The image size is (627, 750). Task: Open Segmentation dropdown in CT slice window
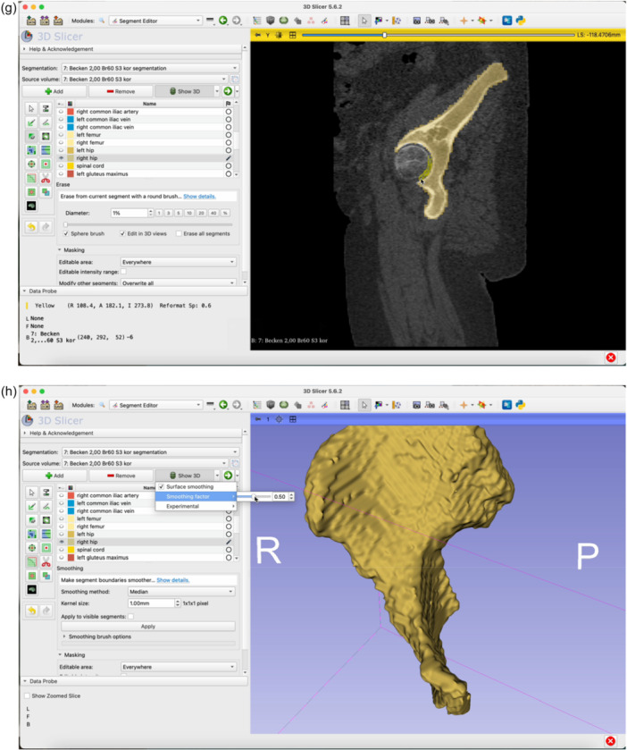tap(150, 68)
